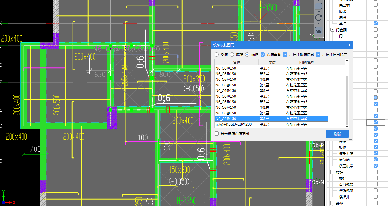Select the 楼层板带 tree item

[x=346, y=166]
